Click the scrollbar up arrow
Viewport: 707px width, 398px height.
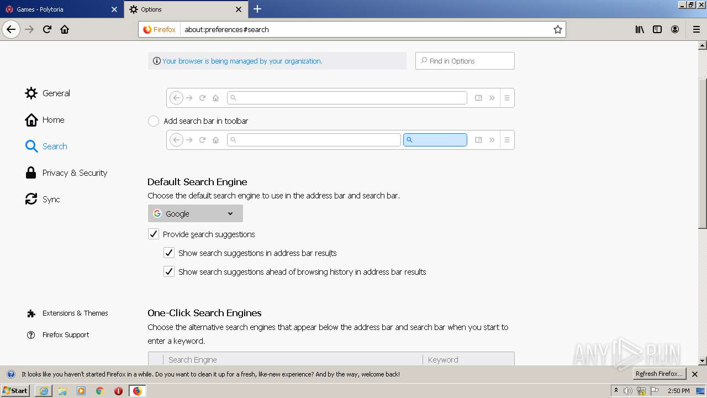pyautogui.click(x=703, y=45)
